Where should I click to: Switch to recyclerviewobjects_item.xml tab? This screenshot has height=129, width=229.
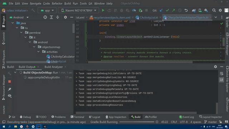click(111, 18)
